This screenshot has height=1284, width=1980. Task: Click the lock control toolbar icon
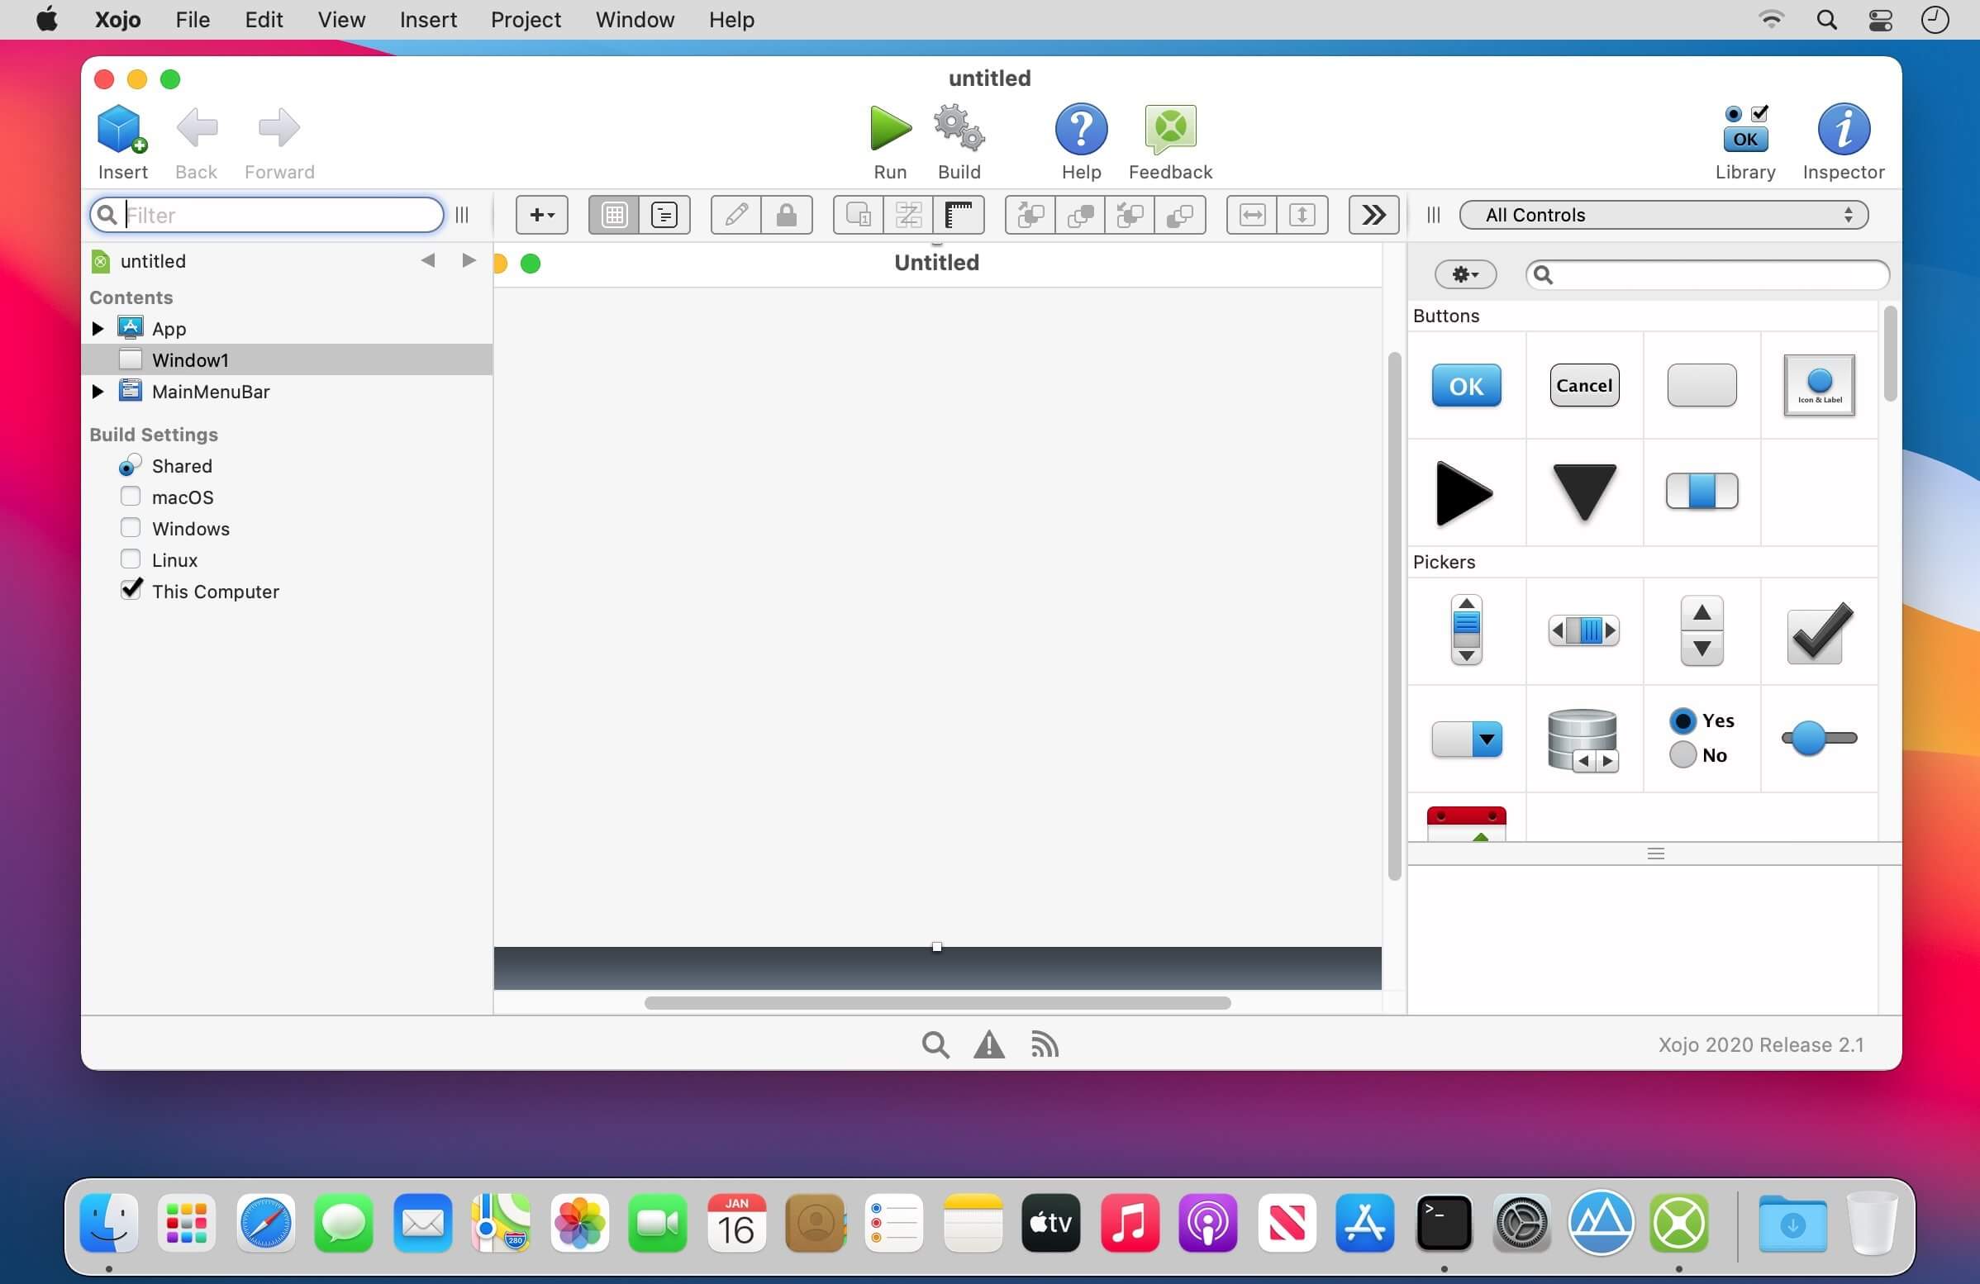(786, 216)
